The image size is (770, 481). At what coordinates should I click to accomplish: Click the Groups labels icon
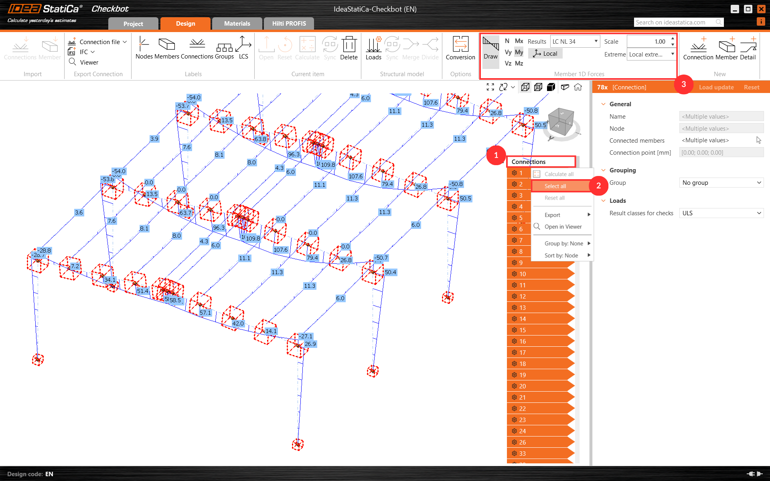click(x=224, y=47)
